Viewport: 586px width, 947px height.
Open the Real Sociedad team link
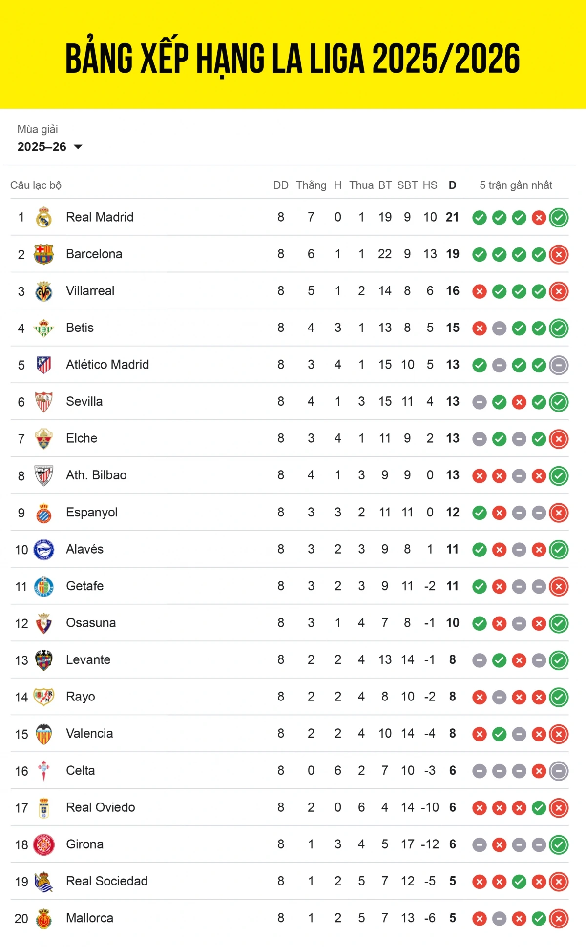tap(106, 881)
